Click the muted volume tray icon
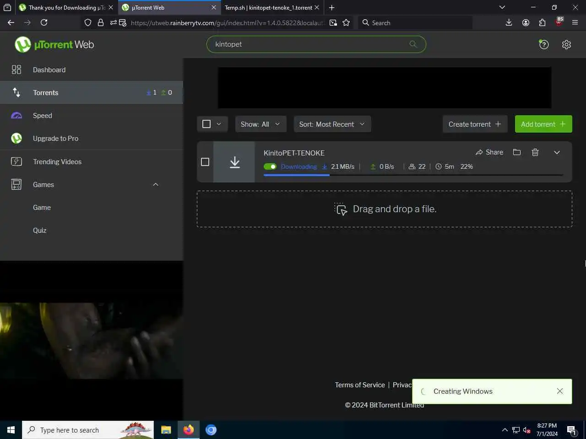 coord(527,430)
